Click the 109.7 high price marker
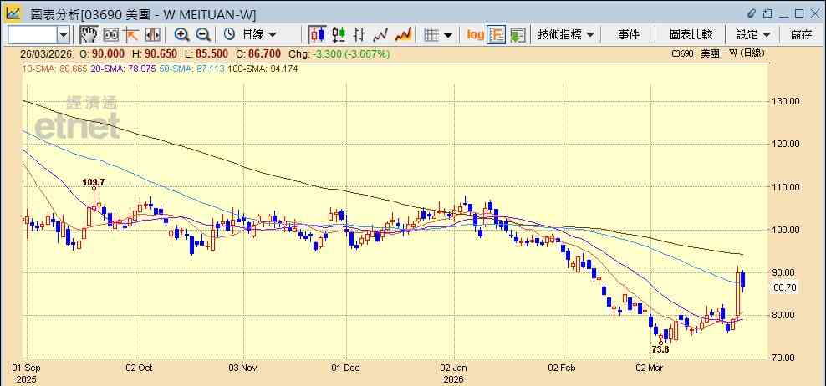 [x=94, y=182]
